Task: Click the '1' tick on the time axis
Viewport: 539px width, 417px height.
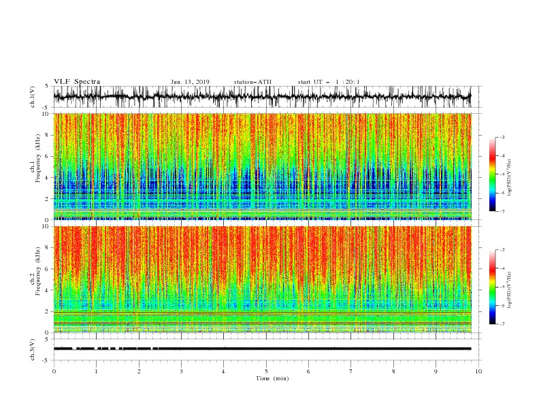Action: [x=96, y=371]
